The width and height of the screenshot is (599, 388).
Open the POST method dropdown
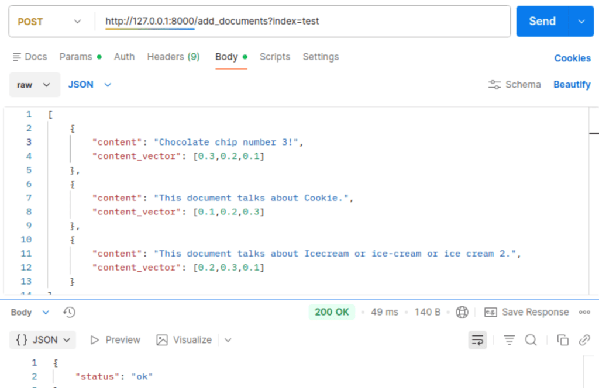click(49, 22)
